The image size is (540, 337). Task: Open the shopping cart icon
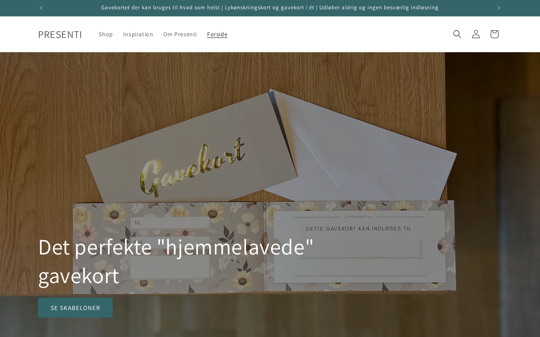coord(494,34)
